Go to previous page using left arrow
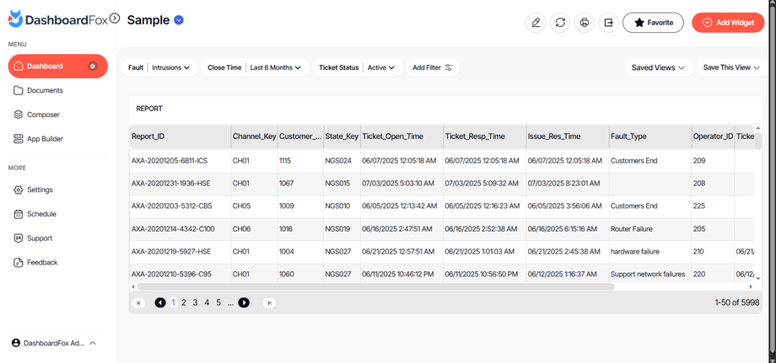This screenshot has height=363, width=776. [x=159, y=302]
